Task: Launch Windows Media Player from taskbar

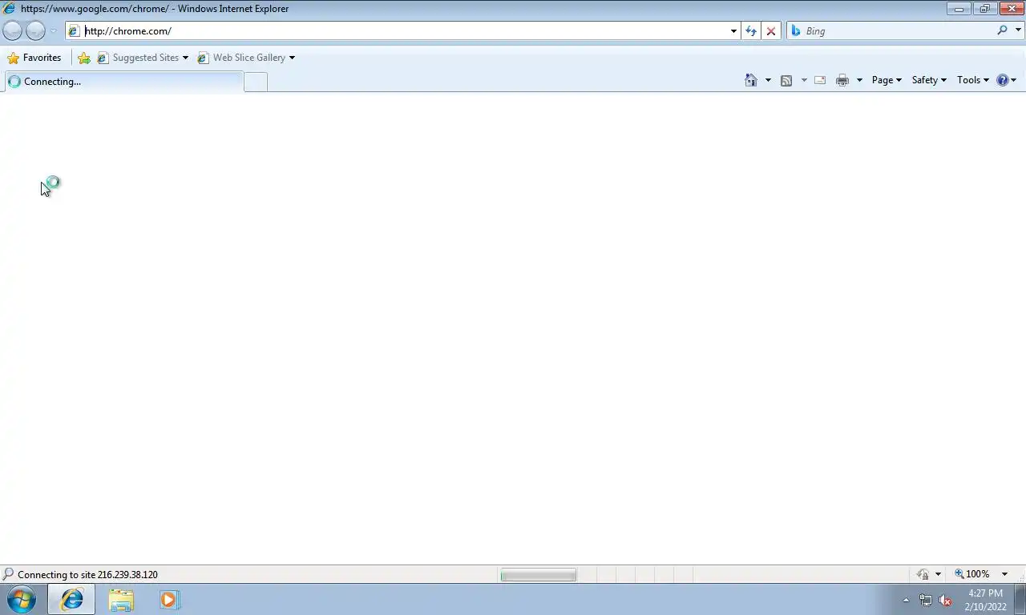Action: (x=169, y=600)
